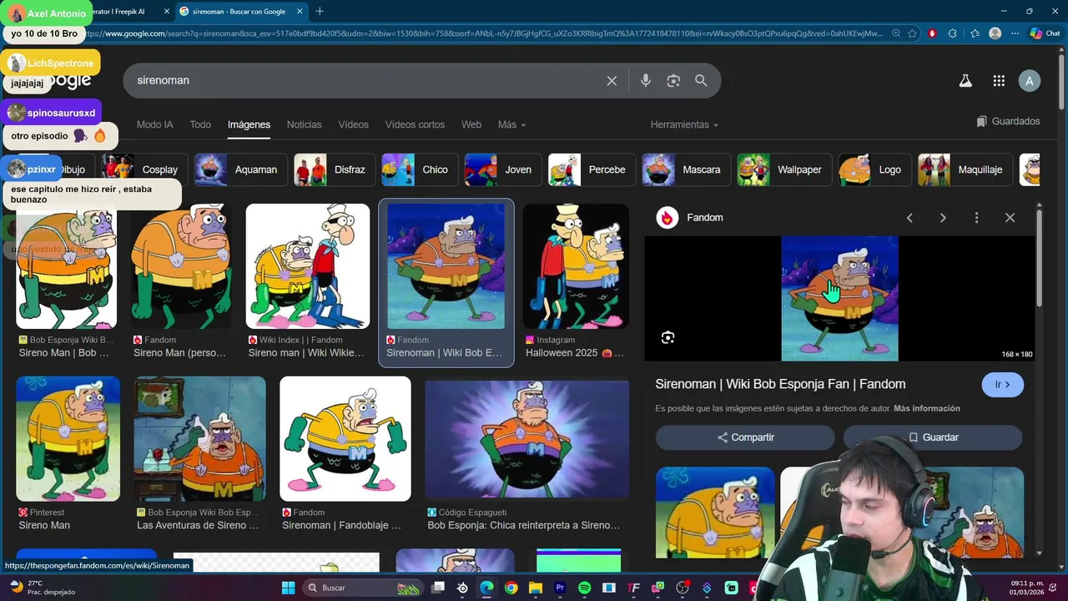This screenshot has width=1068, height=601.
Task: Switch to the Modo IA tab
Action: [x=154, y=124]
